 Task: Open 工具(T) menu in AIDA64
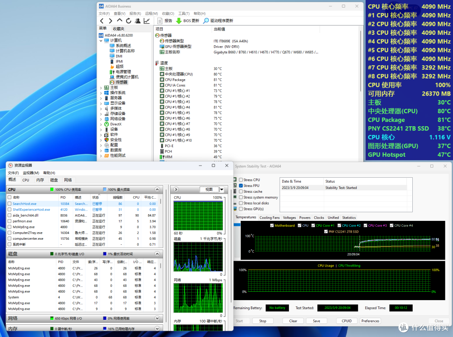pos(184,13)
